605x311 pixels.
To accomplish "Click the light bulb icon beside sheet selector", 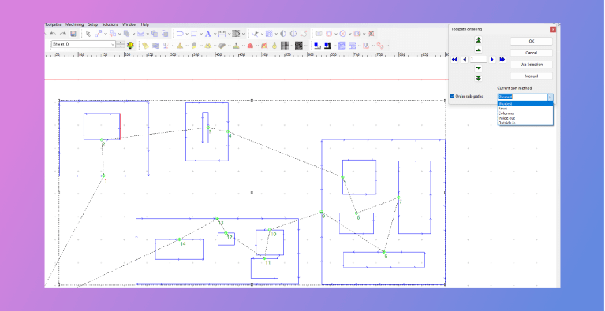I will 130,45.
